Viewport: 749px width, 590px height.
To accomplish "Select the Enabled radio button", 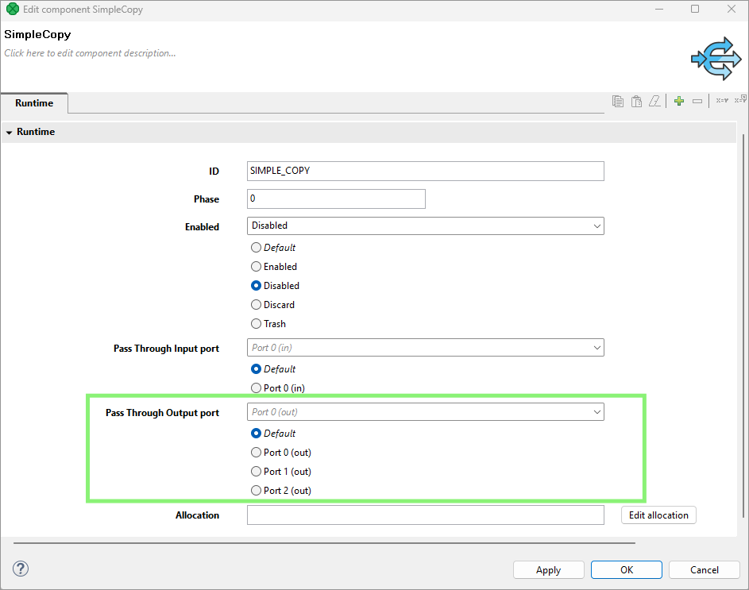I will pos(256,267).
